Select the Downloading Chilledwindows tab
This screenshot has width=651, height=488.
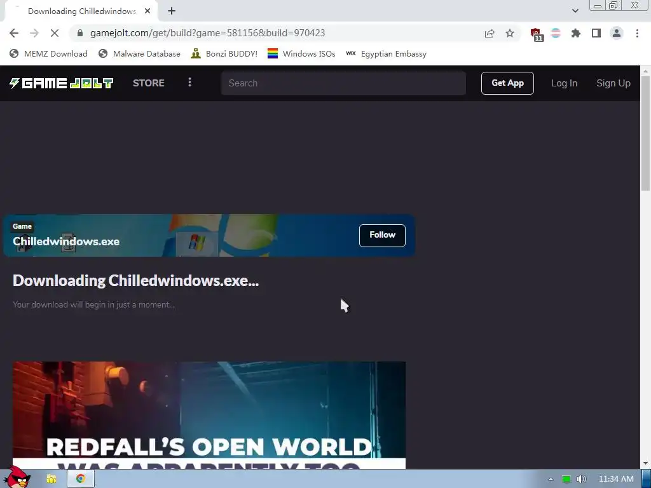tap(81, 11)
